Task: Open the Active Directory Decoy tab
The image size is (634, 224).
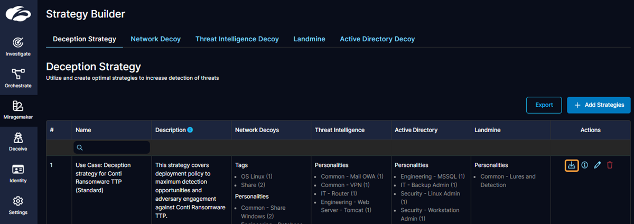Action: 377,39
